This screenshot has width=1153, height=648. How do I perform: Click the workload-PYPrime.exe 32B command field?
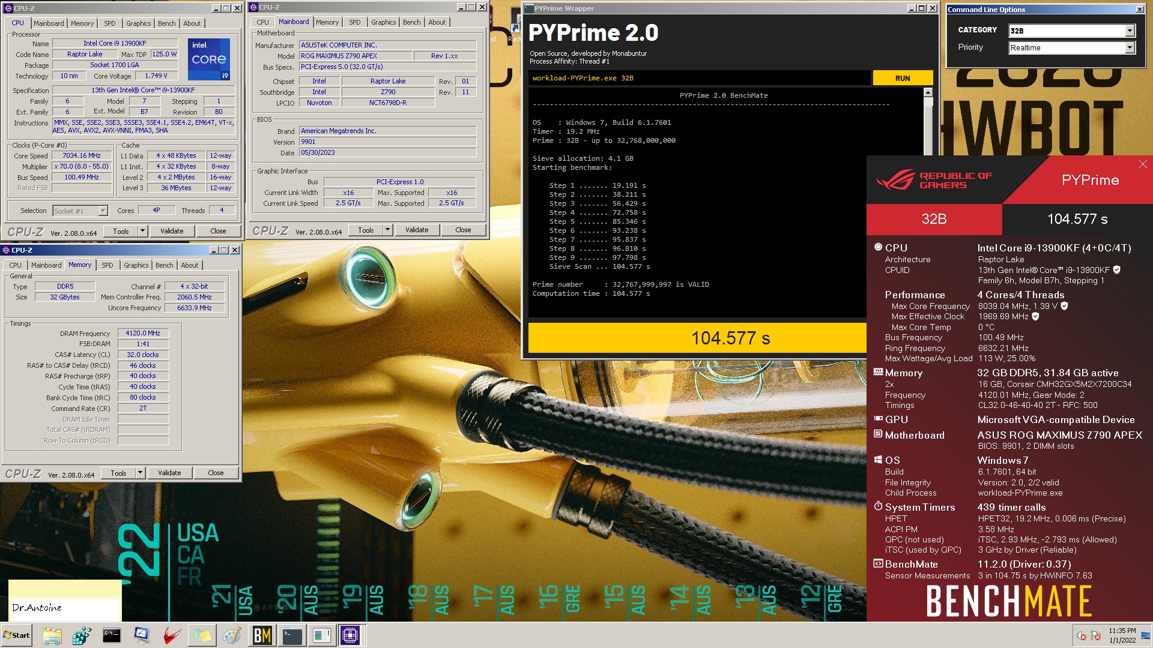point(699,78)
